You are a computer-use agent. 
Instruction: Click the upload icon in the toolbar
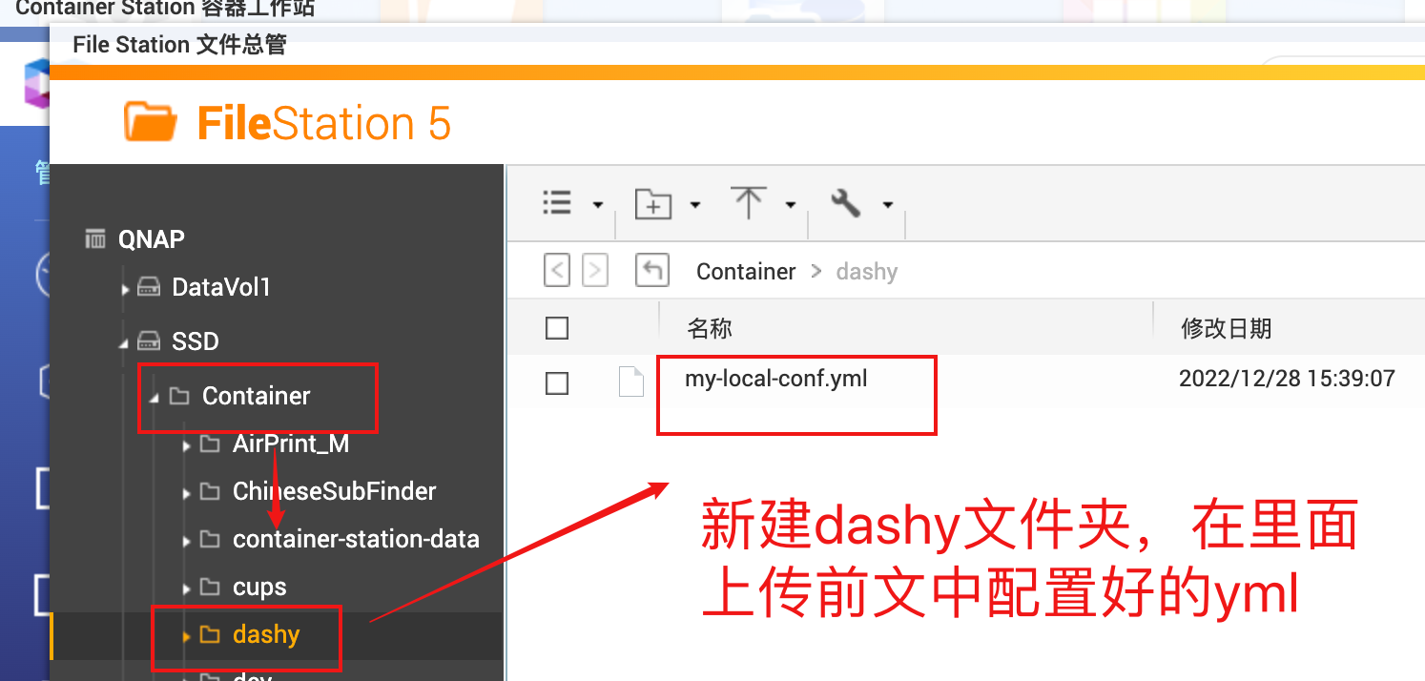pos(752,201)
